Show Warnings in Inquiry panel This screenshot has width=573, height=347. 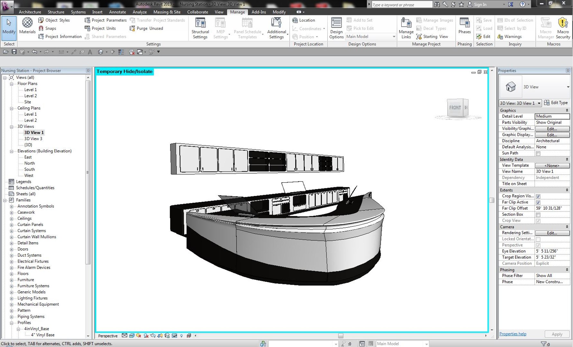510,37
